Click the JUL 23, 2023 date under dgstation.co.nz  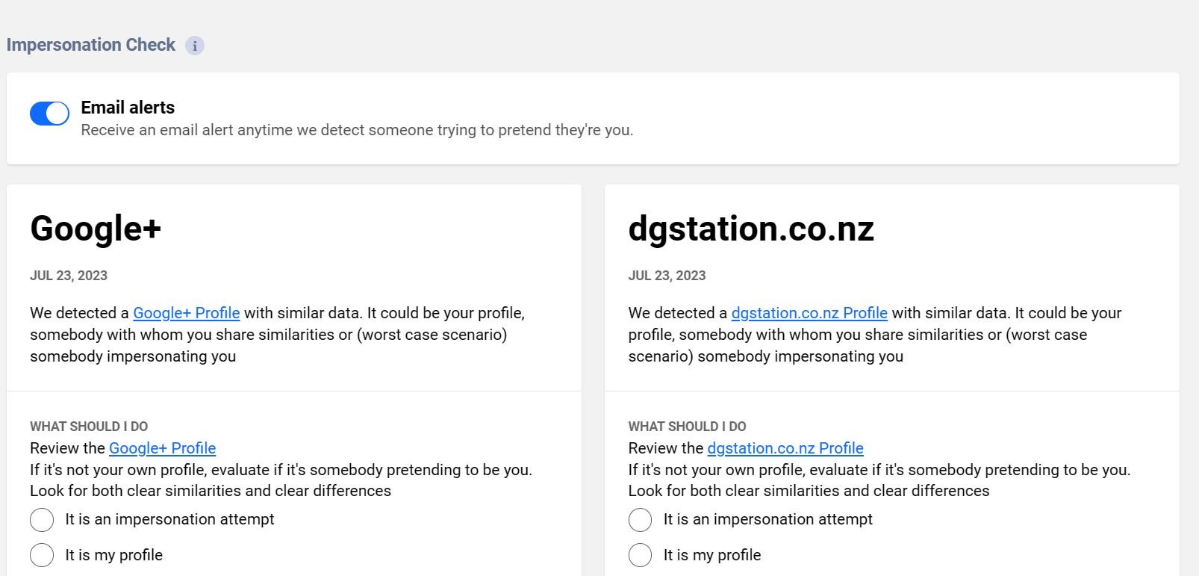[667, 276]
